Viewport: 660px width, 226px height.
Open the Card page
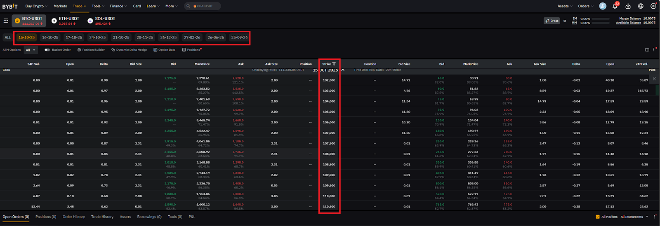pos(137,6)
